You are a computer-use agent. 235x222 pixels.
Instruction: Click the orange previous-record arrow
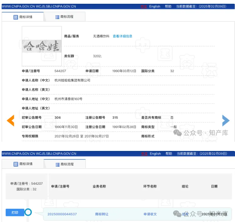click(x=11, y=120)
